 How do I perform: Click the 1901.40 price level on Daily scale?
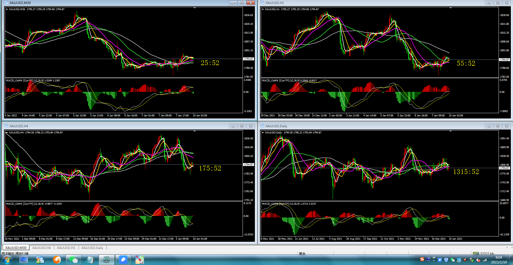(504, 139)
